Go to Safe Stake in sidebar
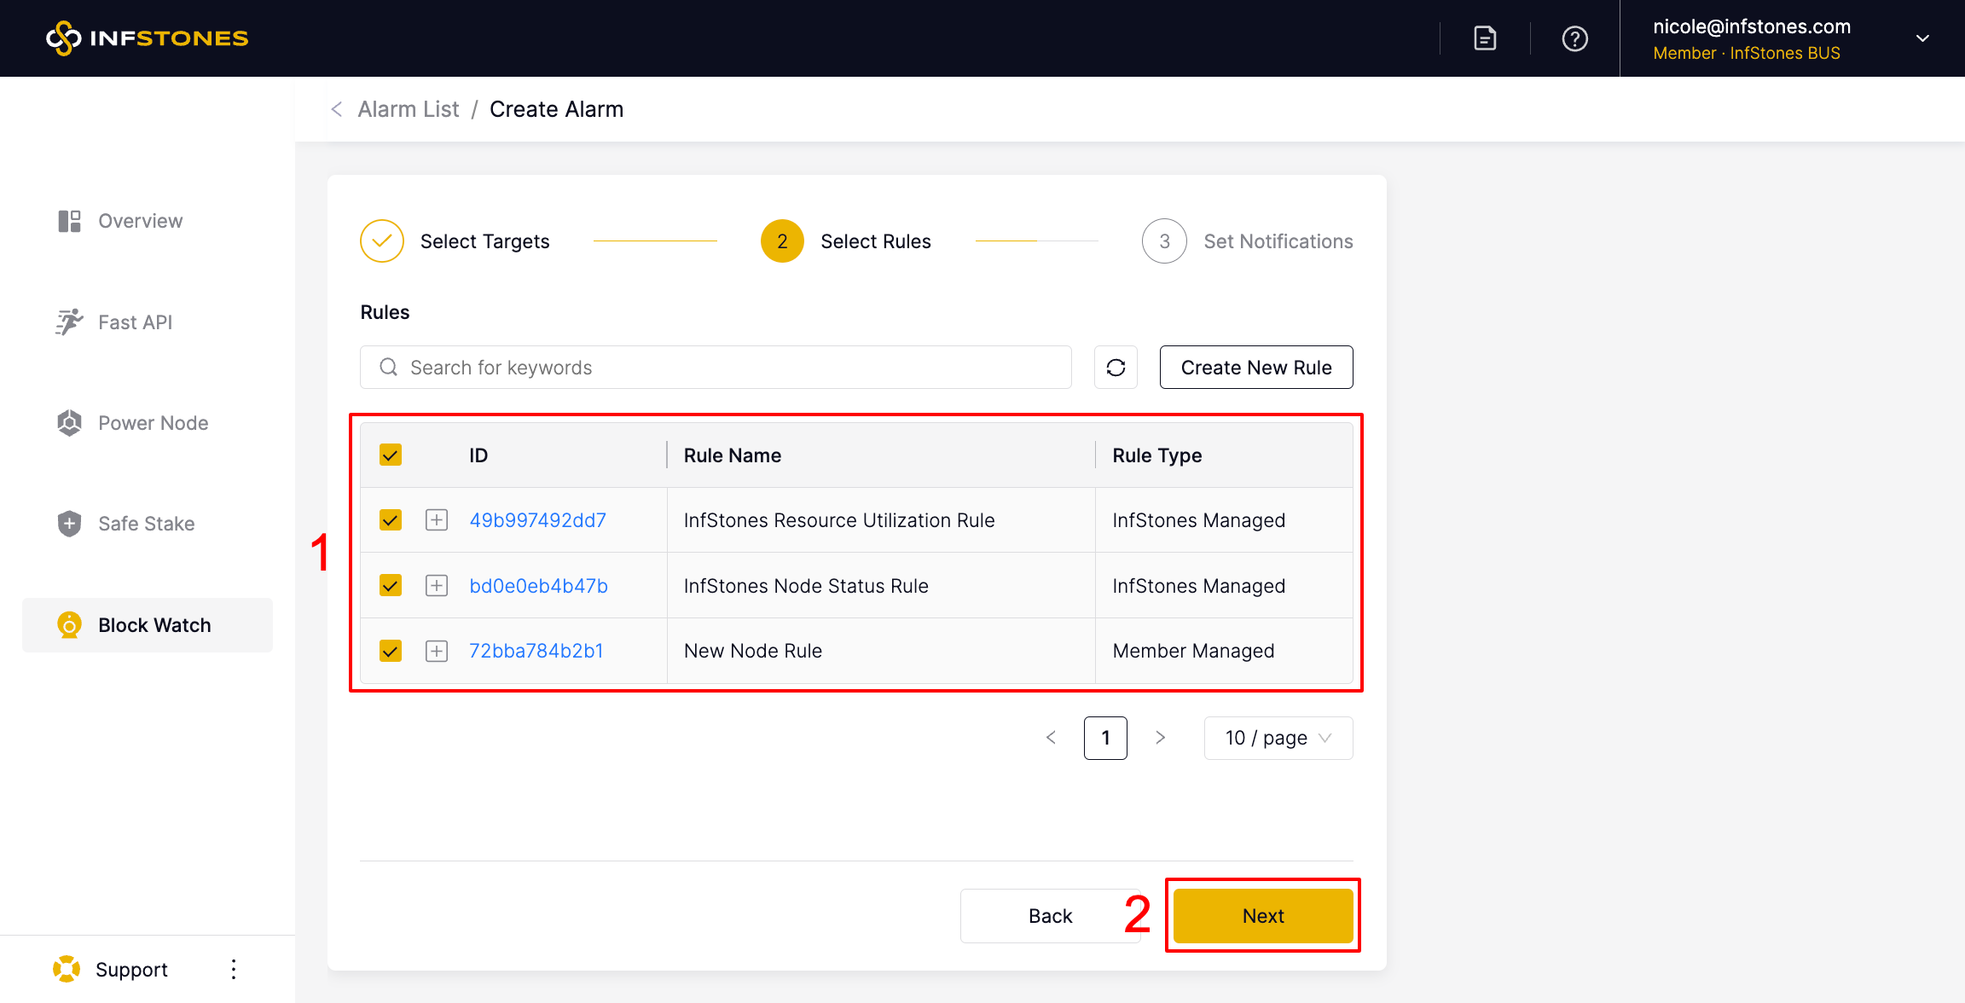 146,524
